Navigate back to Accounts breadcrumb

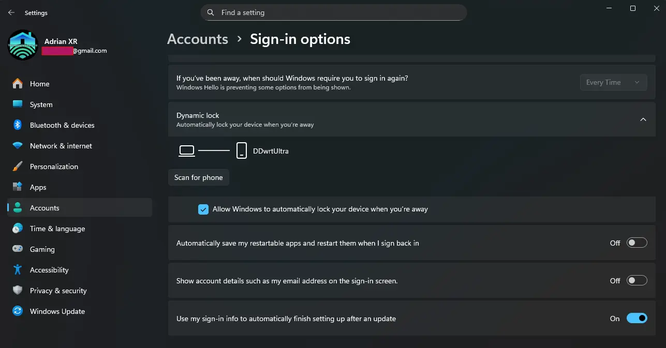click(198, 39)
